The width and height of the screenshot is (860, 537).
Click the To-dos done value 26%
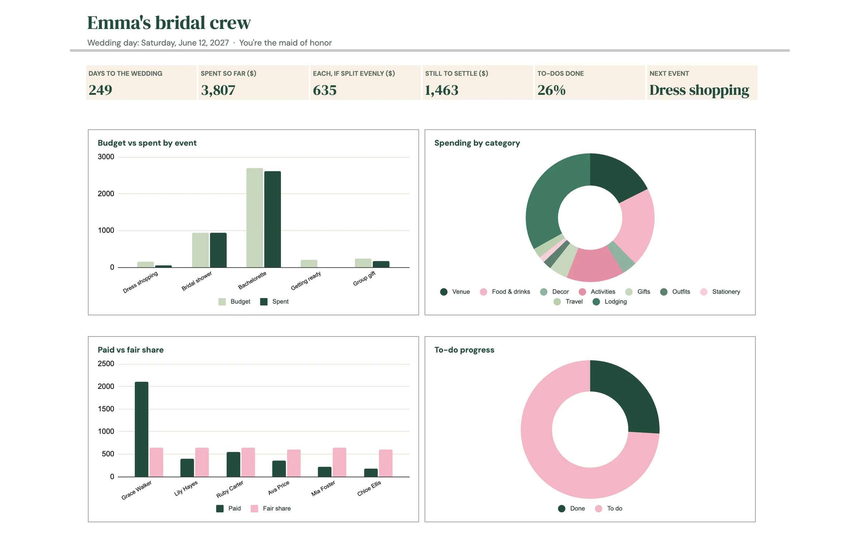[551, 90]
